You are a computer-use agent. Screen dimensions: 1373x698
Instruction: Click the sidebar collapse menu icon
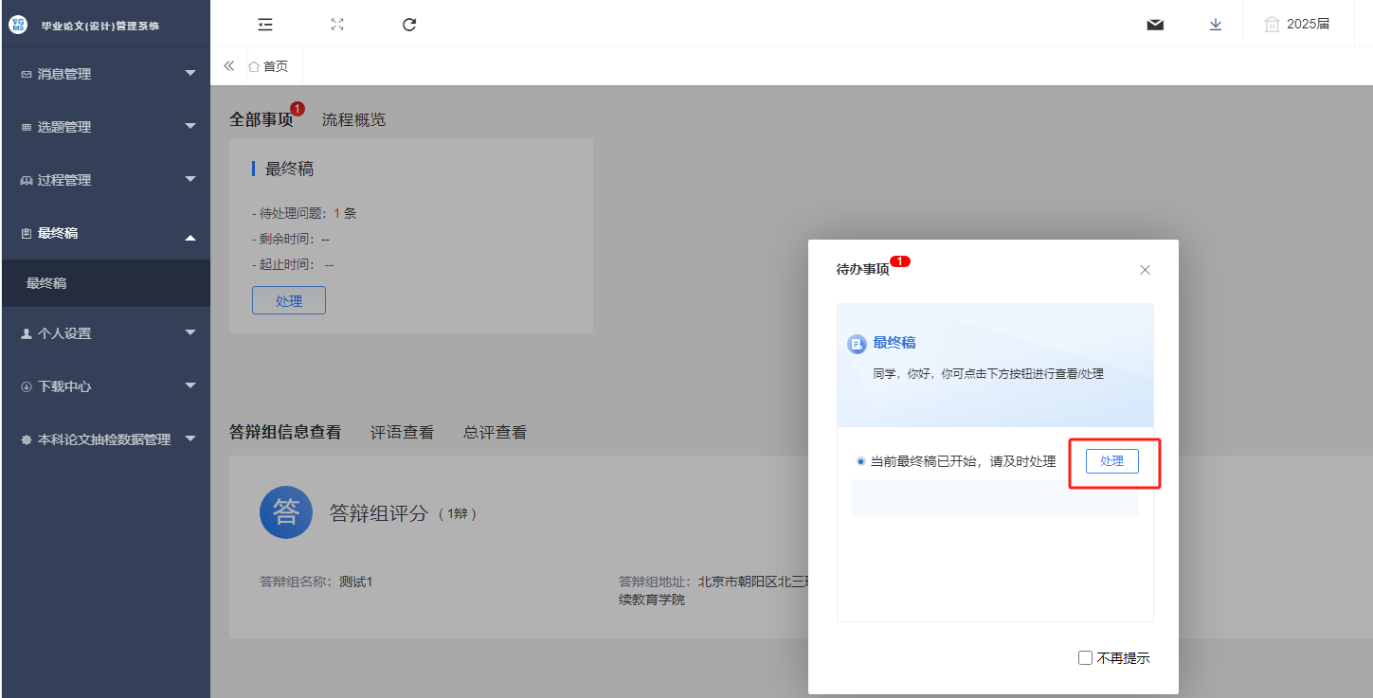pos(265,25)
